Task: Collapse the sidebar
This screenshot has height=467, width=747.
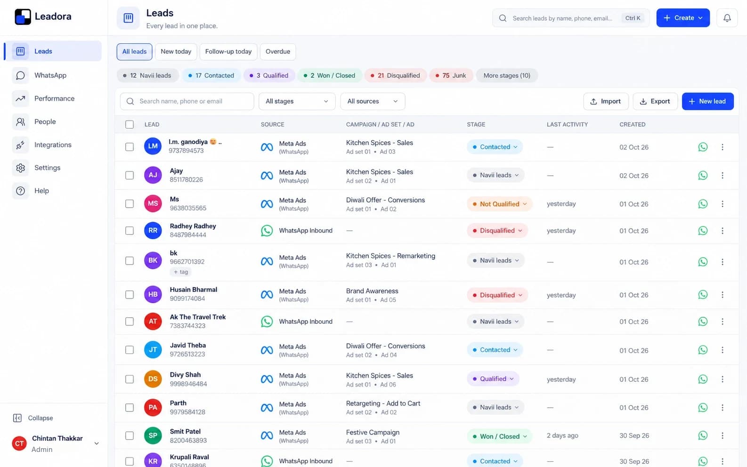Action: pos(33,418)
